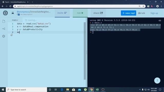The width and height of the screenshot is (164, 92).
Task: Click the microphone icon in system tray
Action: pos(143,90)
